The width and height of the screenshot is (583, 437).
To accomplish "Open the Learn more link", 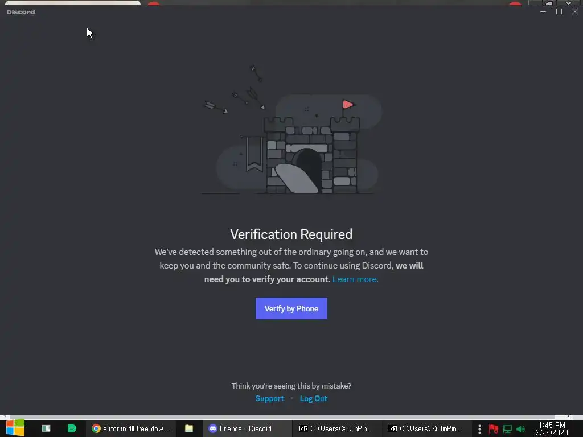I will tap(355, 279).
